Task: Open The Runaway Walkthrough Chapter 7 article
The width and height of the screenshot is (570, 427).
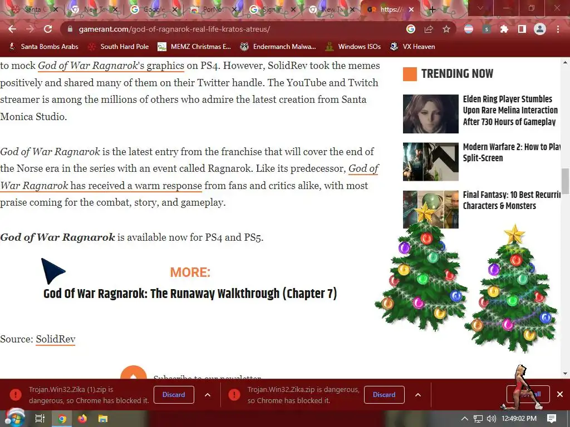Action: 190,294
